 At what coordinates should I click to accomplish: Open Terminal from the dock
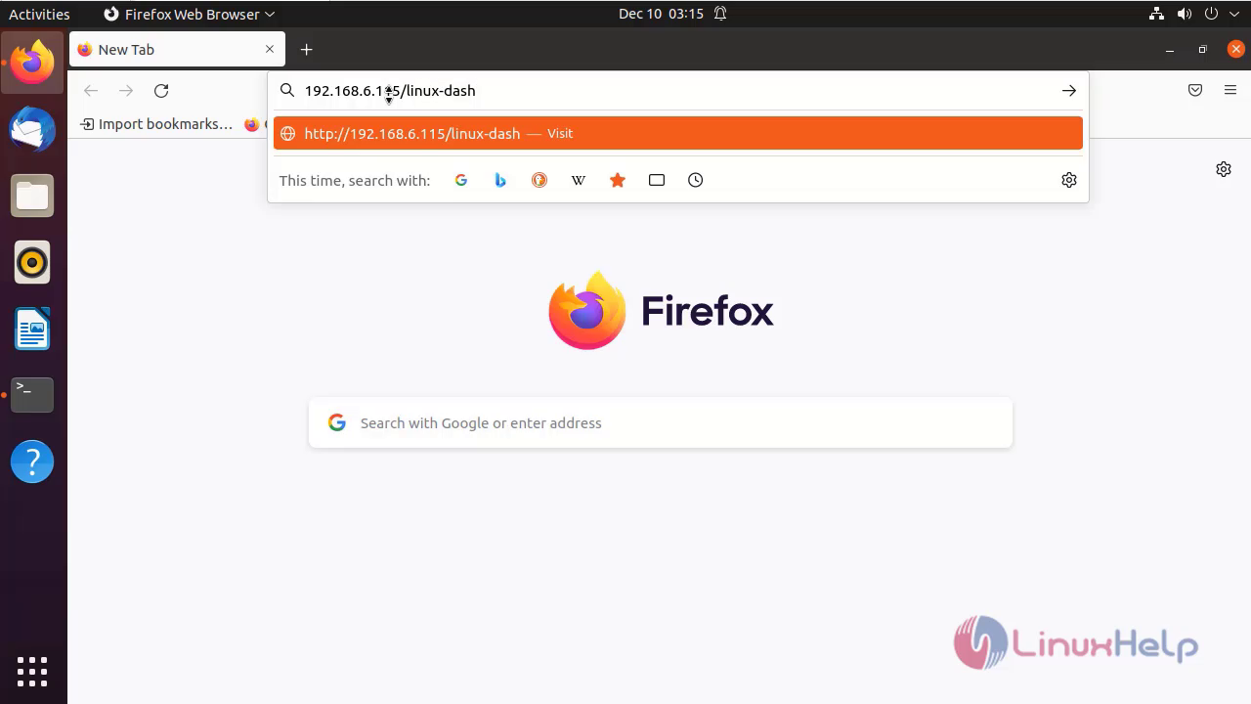tap(32, 395)
